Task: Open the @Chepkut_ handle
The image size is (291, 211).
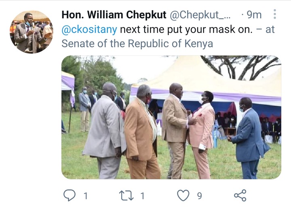Action: tap(200, 15)
